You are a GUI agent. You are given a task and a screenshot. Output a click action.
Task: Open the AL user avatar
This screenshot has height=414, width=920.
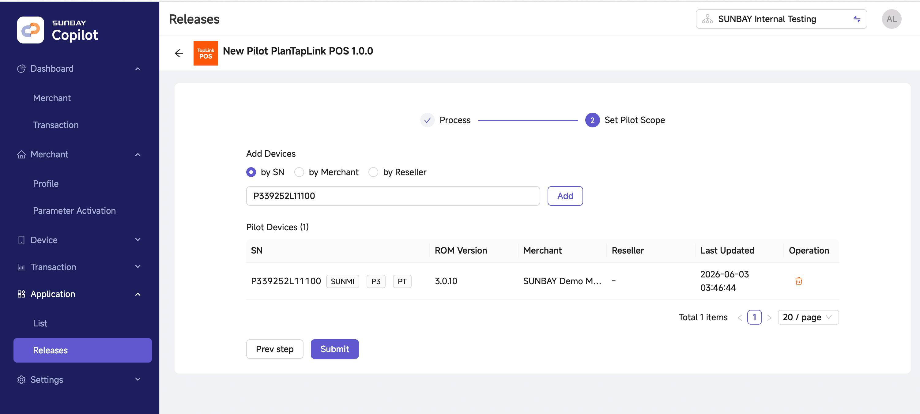pyautogui.click(x=892, y=19)
